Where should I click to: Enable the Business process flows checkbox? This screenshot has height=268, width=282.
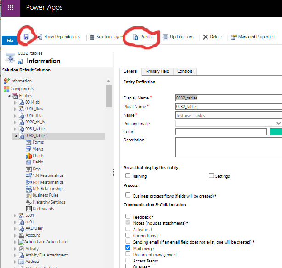tap(128, 195)
